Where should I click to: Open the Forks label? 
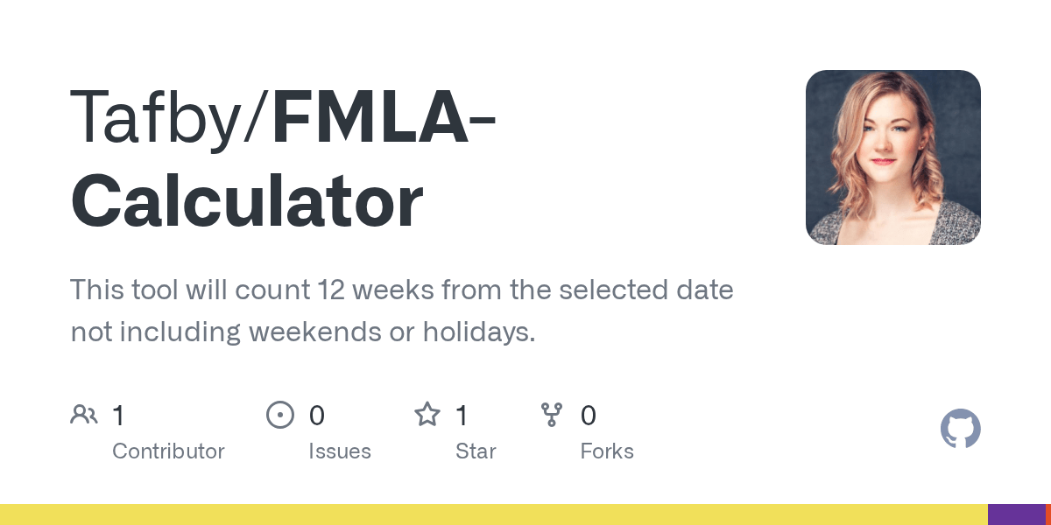607,451
